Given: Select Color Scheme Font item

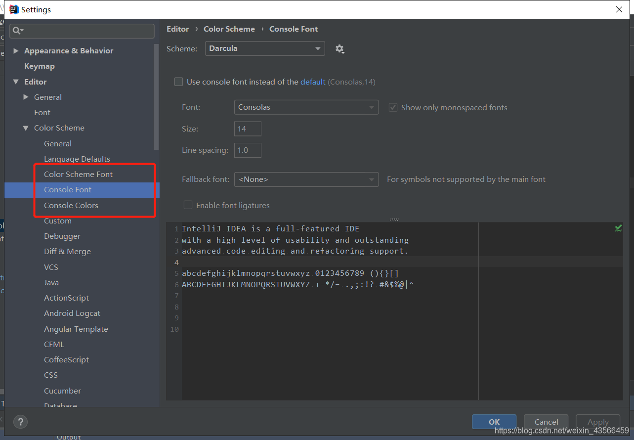Looking at the screenshot, I should 78,174.
